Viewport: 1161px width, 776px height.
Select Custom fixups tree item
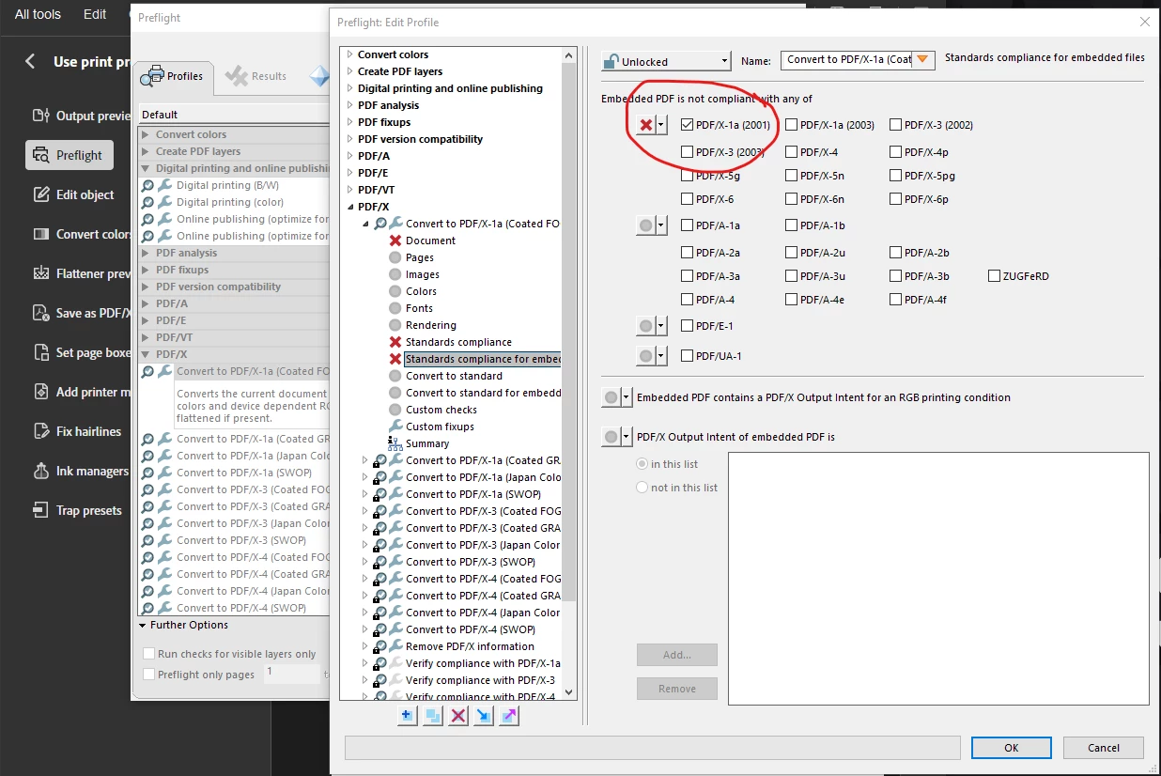[x=431, y=427]
